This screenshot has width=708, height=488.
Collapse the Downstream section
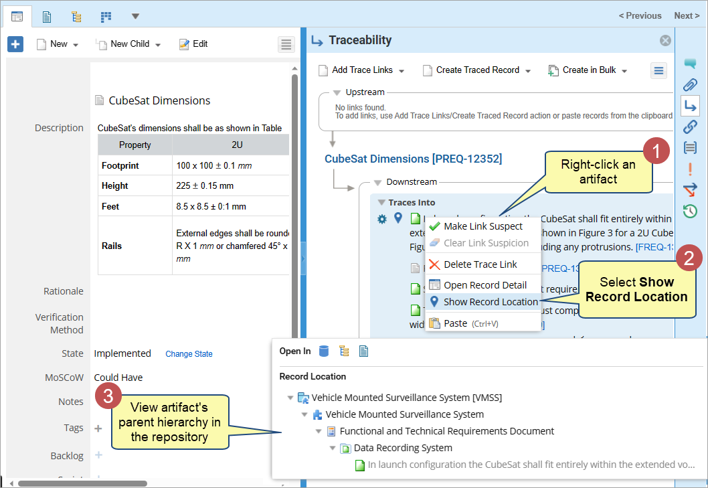coord(377,183)
